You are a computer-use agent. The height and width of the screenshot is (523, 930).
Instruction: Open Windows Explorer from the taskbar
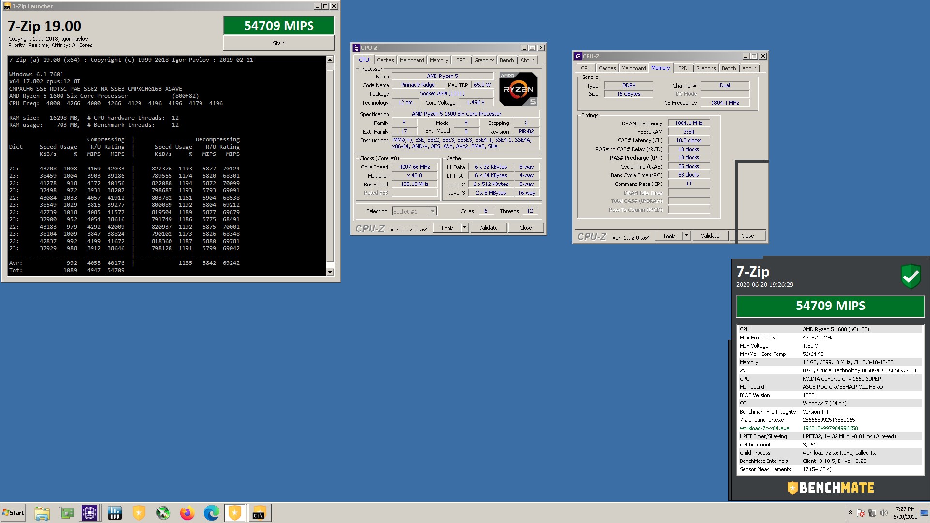point(42,513)
